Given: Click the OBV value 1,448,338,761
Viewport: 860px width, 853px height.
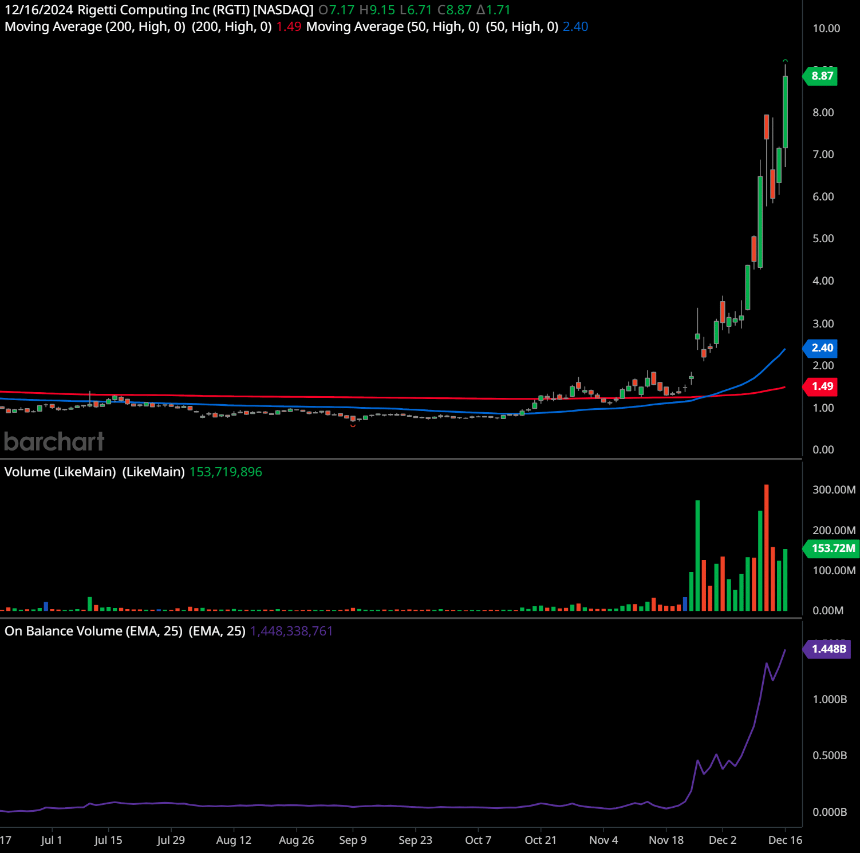Looking at the screenshot, I should (x=291, y=631).
